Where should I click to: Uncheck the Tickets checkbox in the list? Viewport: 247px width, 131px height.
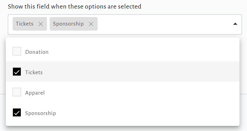17,72
